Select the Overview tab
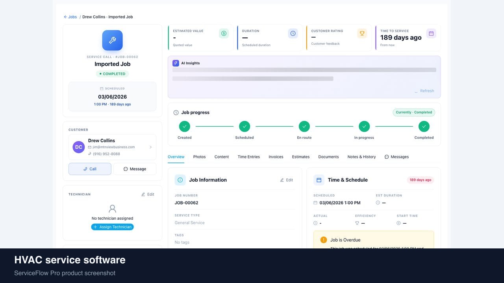Viewport: 504px width, 283px height. click(176, 157)
